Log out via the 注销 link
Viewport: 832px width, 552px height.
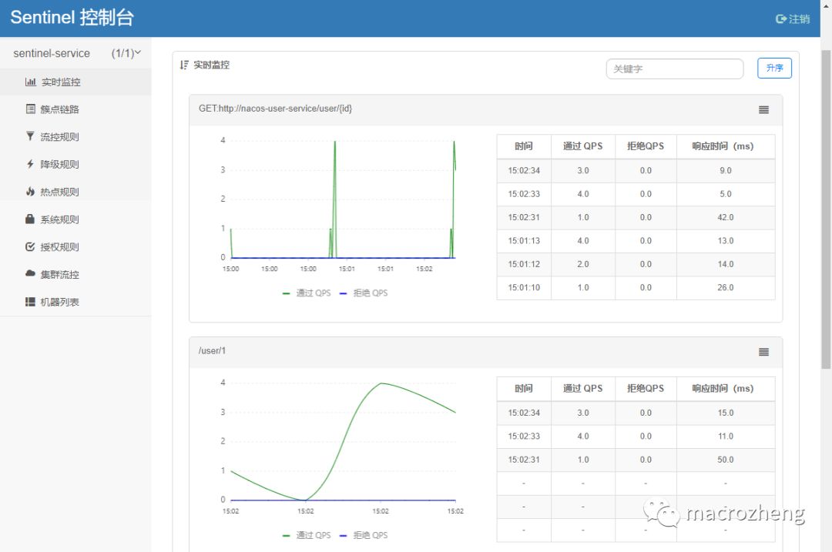coord(793,18)
